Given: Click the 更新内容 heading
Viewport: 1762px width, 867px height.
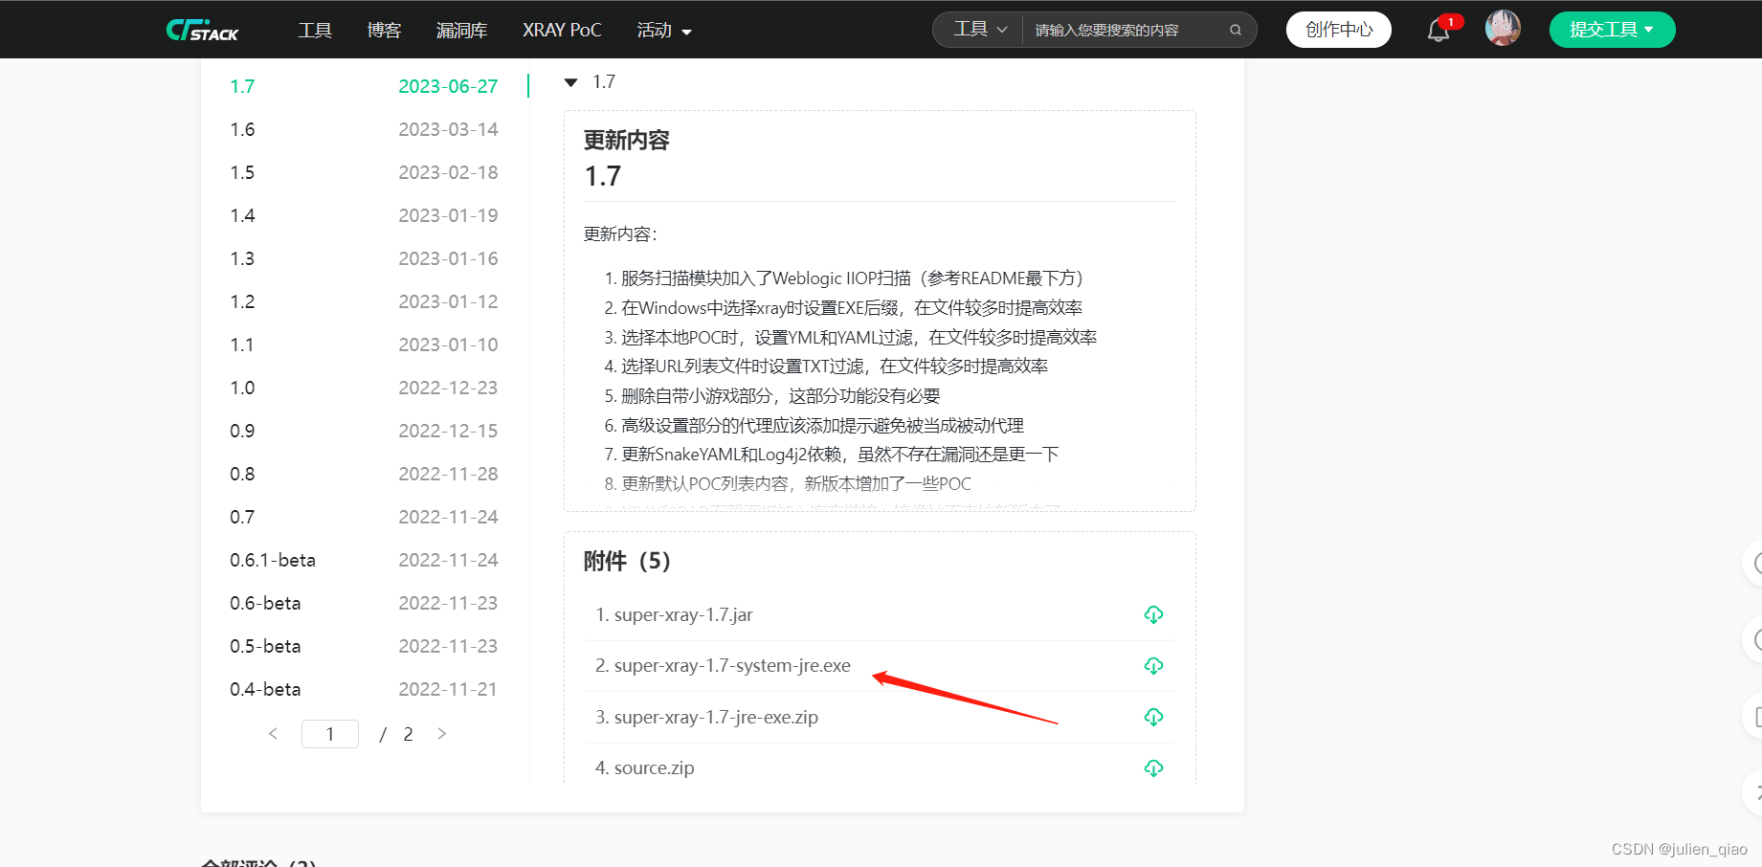Looking at the screenshot, I should (627, 140).
